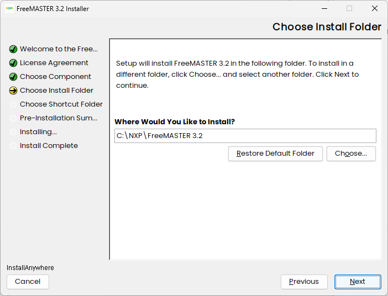Click the setup instruction paragraph
This screenshot has height=296, width=388.
pyautogui.click(x=237, y=75)
